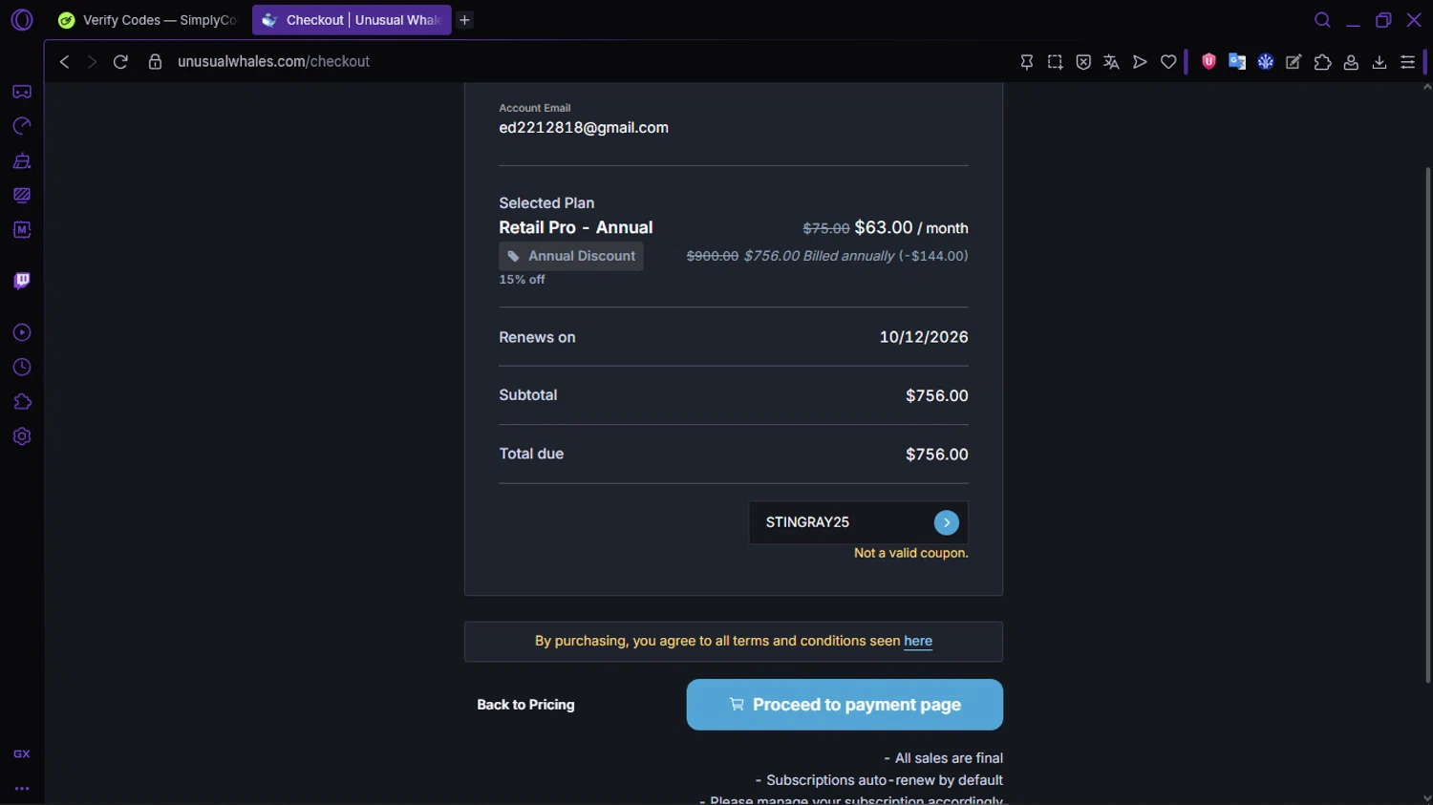Open Extensions cube icon in sidebar
1433x805 pixels.
coord(22,402)
